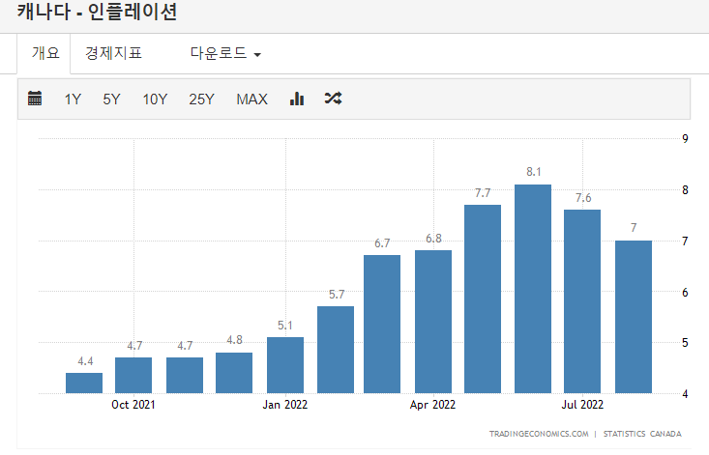Click the 캐나다 - 인플레이션 page title
The width and height of the screenshot is (709, 455).
pyautogui.click(x=97, y=12)
